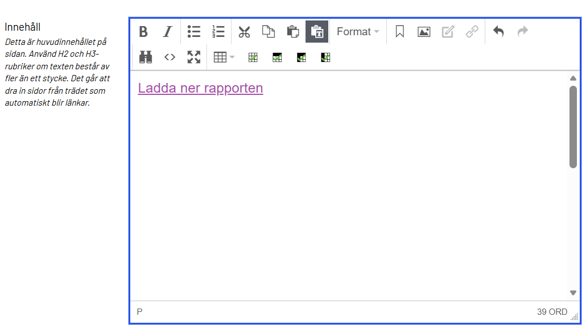Image resolution: width=586 pixels, height=329 pixels.
Task: Open Find and replace with the binoculars icon
Action: (x=146, y=57)
